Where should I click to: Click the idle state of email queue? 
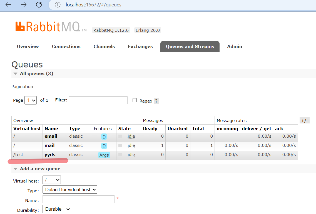tap(131, 136)
